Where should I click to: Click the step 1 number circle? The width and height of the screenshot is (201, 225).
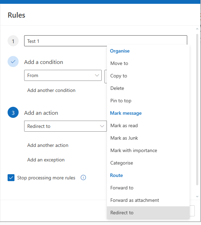13,41
